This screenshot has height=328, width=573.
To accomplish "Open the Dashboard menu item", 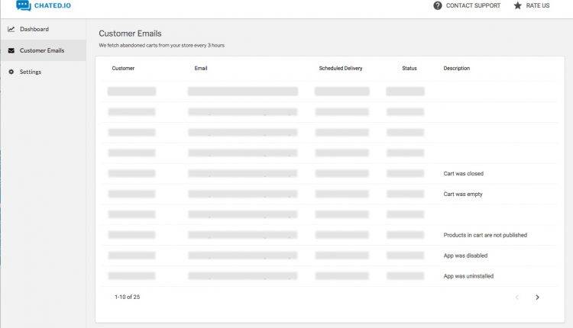I will tap(34, 29).
